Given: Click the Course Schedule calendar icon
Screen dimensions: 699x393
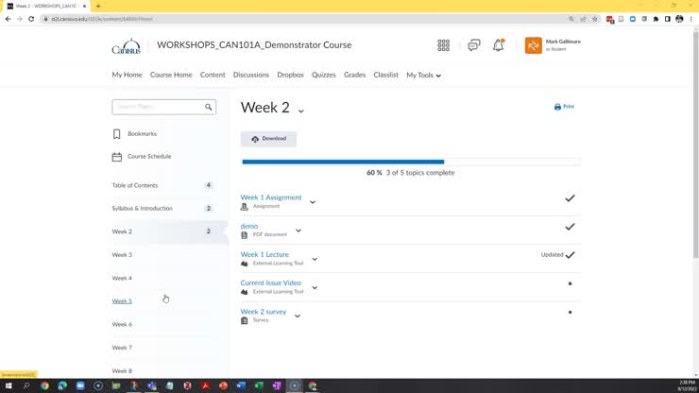Looking at the screenshot, I should pyautogui.click(x=117, y=157).
